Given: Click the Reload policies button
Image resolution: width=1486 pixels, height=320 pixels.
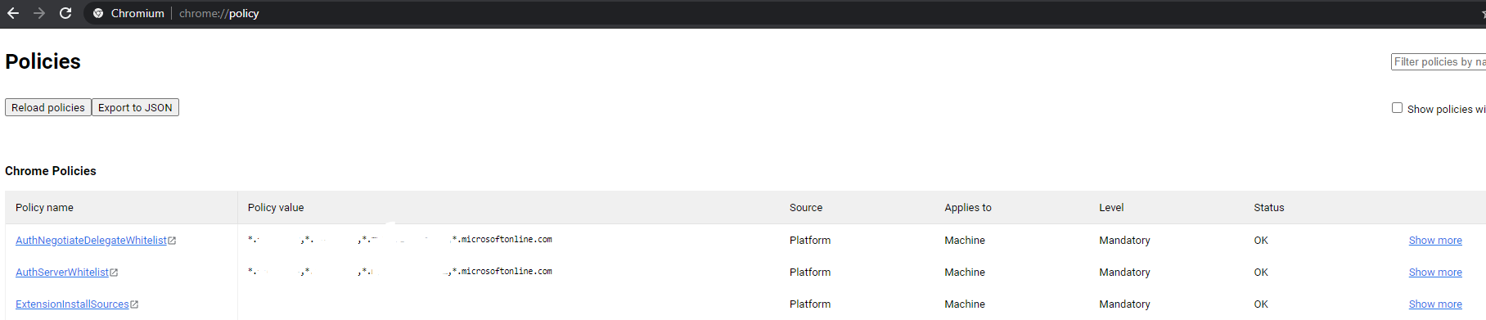Looking at the screenshot, I should pos(48,107).
